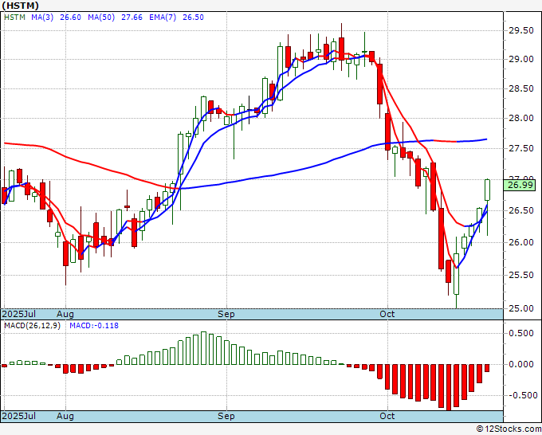542x435 pixels.
Task: Click 2025Jul on price chart date axis
Action: point(19,314)
